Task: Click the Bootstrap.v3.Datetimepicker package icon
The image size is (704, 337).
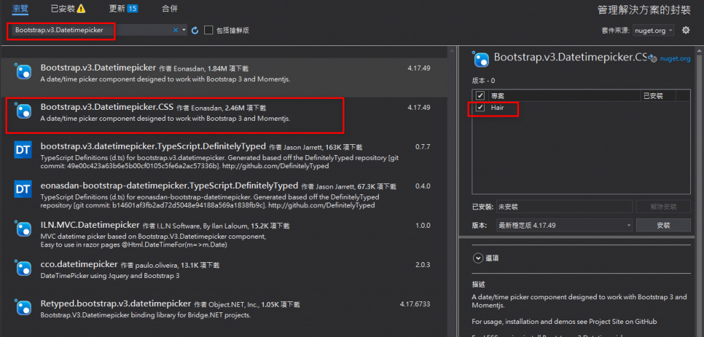Action: [x=23, y=71]
